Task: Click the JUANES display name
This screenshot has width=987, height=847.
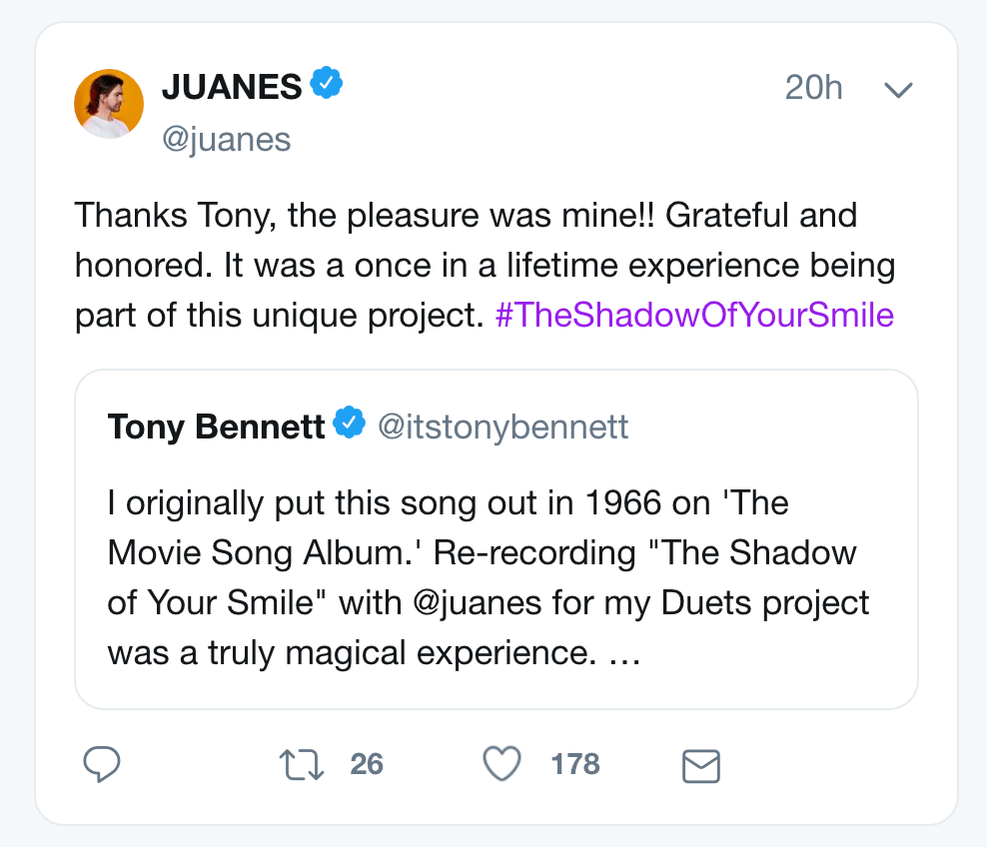Action: click(232, 87)
